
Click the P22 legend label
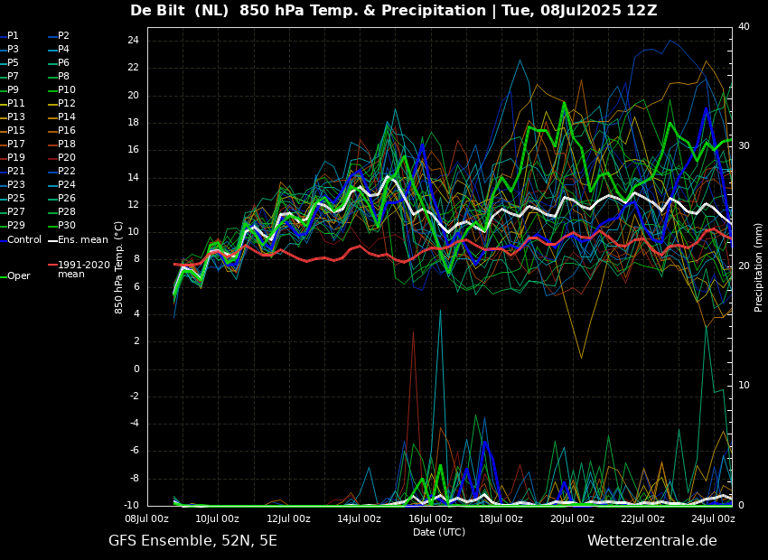click(61, 171)
